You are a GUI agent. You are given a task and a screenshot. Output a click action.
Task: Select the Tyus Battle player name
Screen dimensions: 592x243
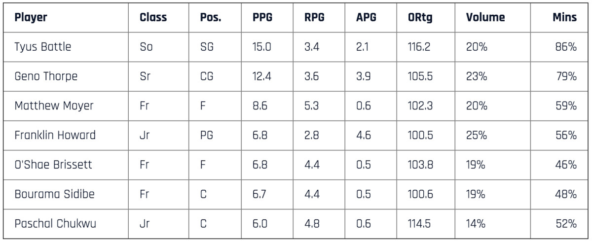click(43, 47)
